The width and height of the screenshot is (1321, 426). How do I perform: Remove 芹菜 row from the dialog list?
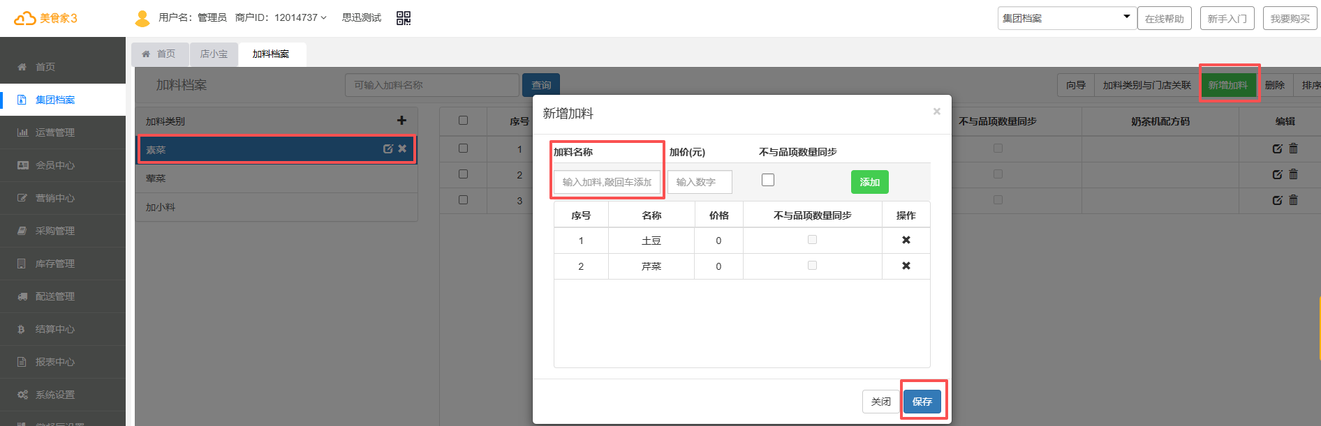[906, 266]
